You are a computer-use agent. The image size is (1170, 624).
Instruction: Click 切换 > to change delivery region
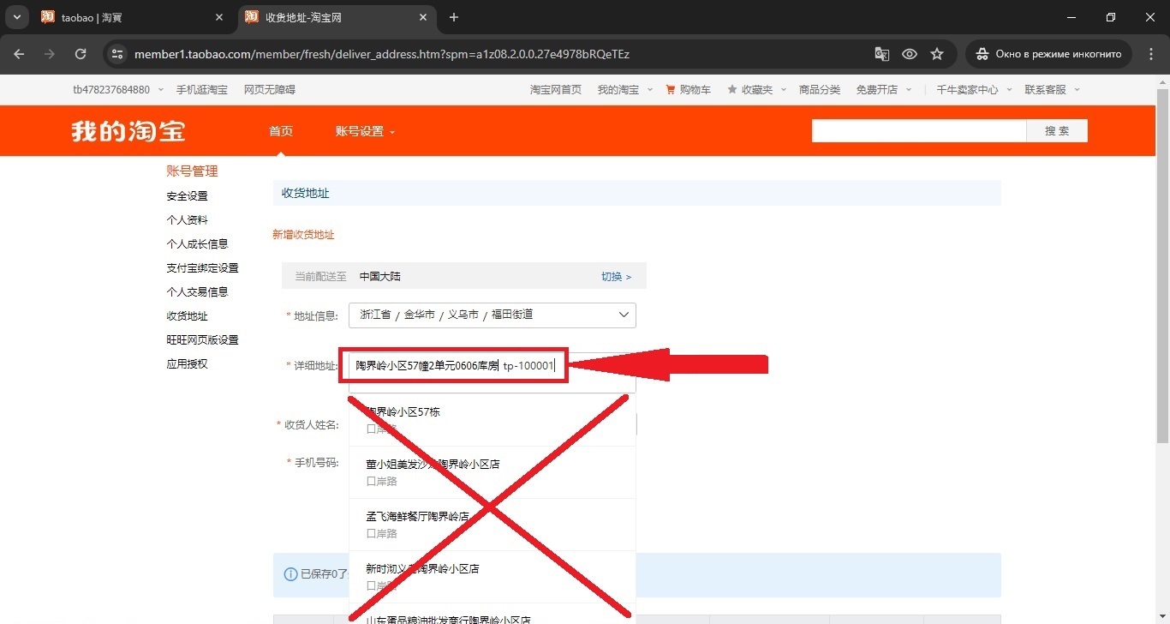click(616, 277)
